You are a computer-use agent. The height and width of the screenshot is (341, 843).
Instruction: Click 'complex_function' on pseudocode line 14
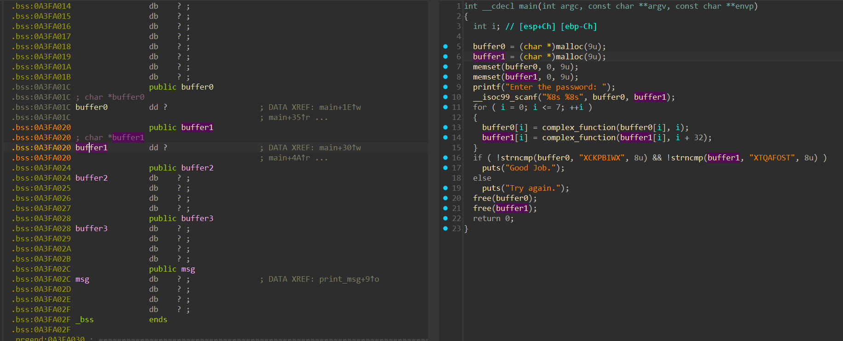click(x=579, y=137)
